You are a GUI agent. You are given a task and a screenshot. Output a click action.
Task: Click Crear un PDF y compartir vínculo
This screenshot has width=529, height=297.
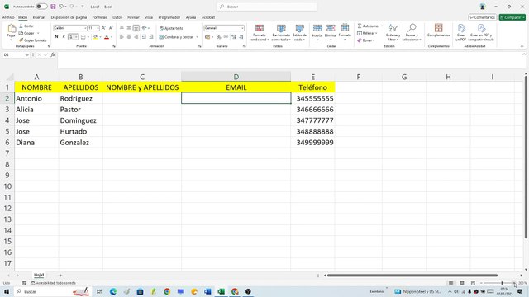click(x=481, y=32)
